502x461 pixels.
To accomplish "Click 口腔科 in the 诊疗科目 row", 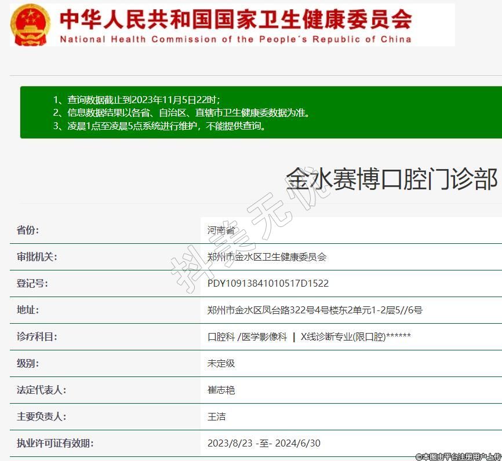I will pos(221,337).
